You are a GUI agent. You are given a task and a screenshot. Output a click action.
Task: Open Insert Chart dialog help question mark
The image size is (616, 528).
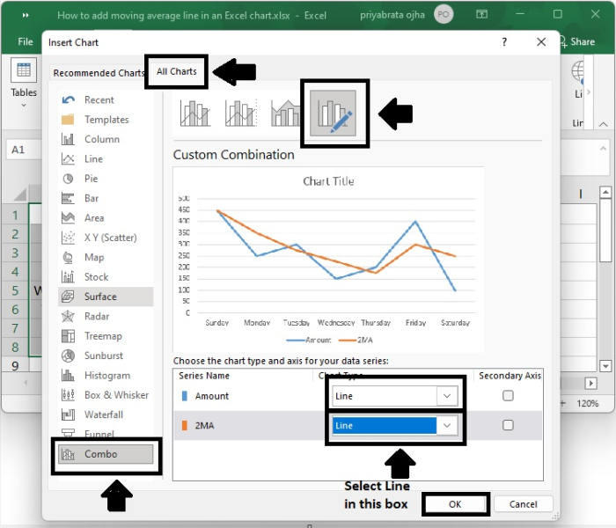point(504,42)
